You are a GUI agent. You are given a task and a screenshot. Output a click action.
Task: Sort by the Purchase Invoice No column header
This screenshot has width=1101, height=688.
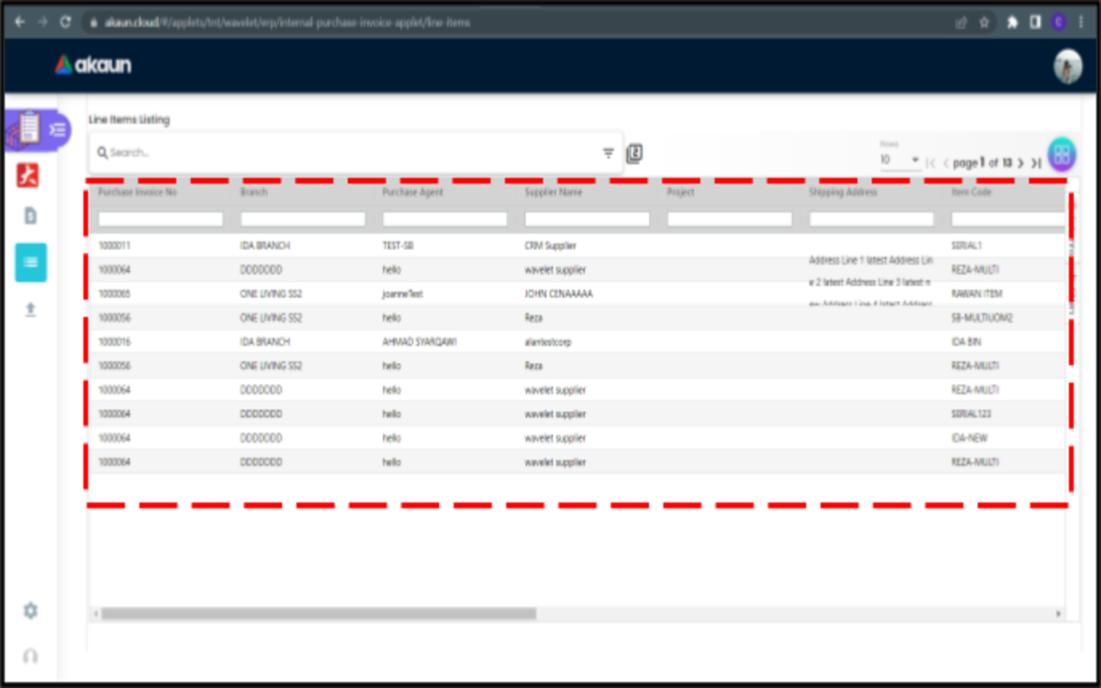pos(138,192)
